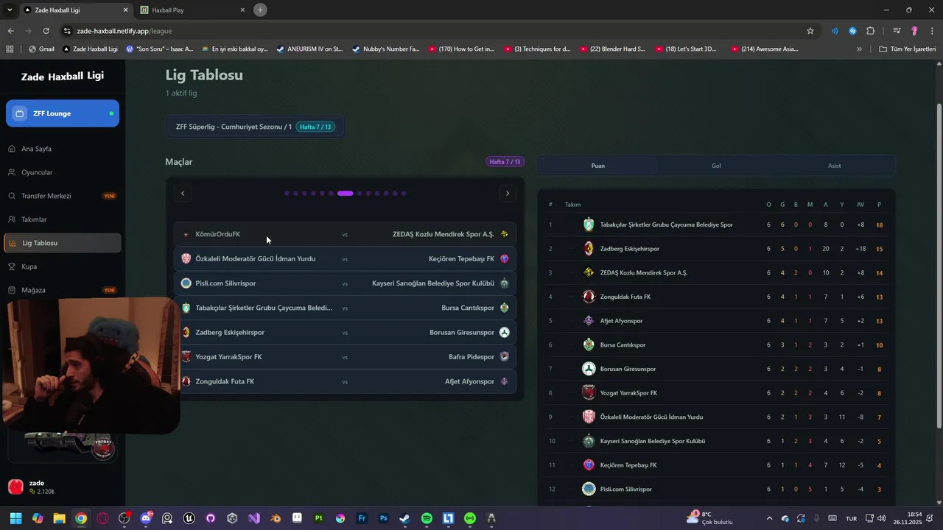This screenshot has height=530, width=943.
Task: Click the zade user avatar
Action: point(15,487)
